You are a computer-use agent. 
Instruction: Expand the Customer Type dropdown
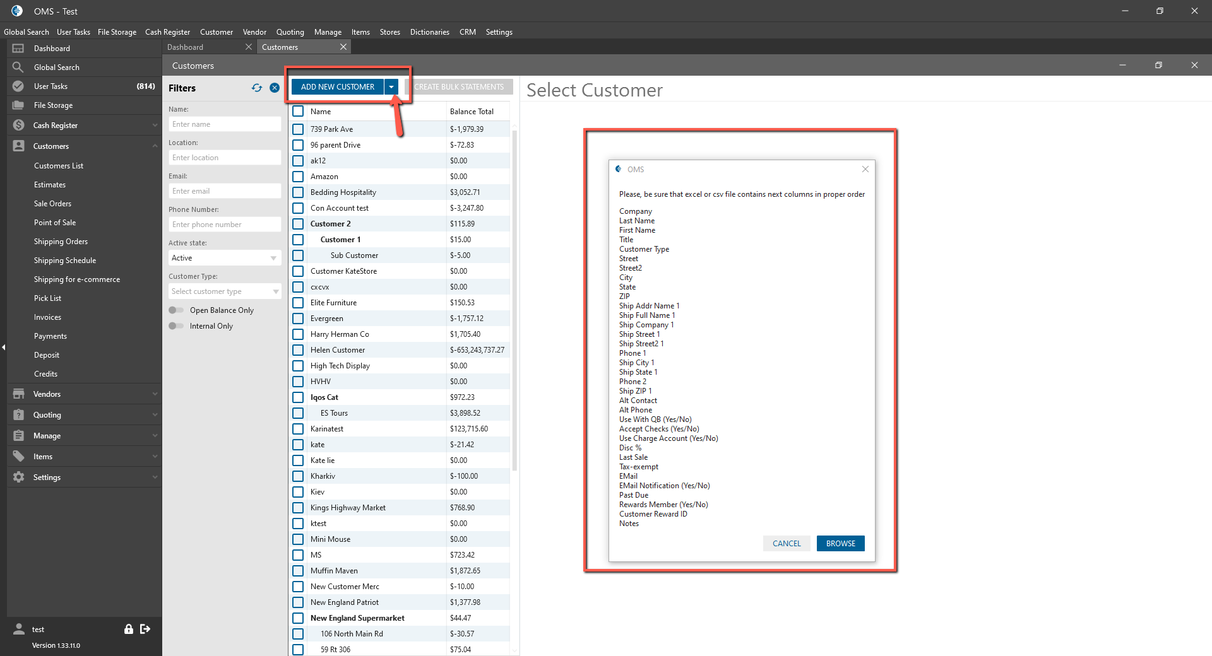(x=224, y=291)
